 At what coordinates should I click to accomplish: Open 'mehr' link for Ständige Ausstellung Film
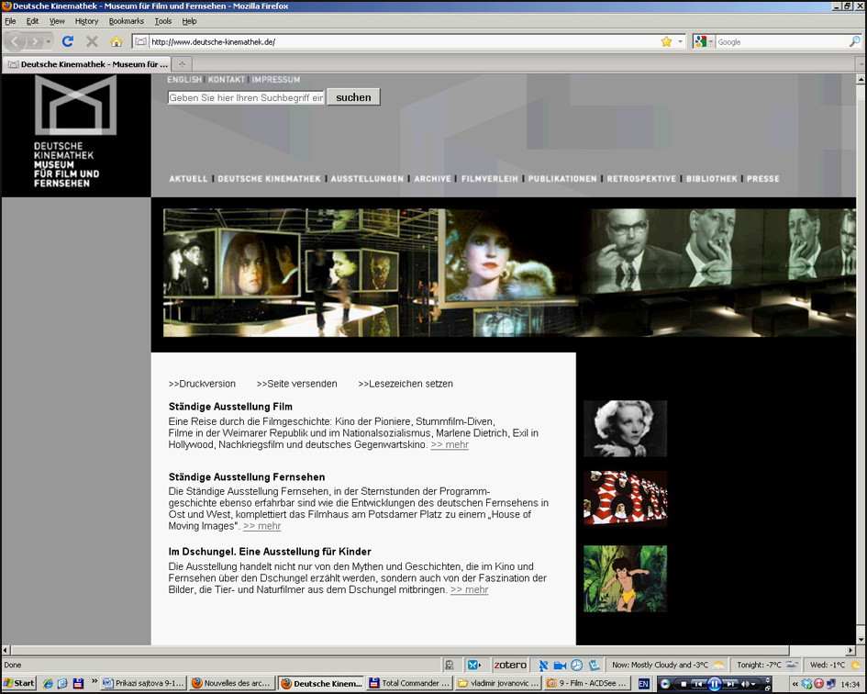pyautogui.click(x=450, y=445)
